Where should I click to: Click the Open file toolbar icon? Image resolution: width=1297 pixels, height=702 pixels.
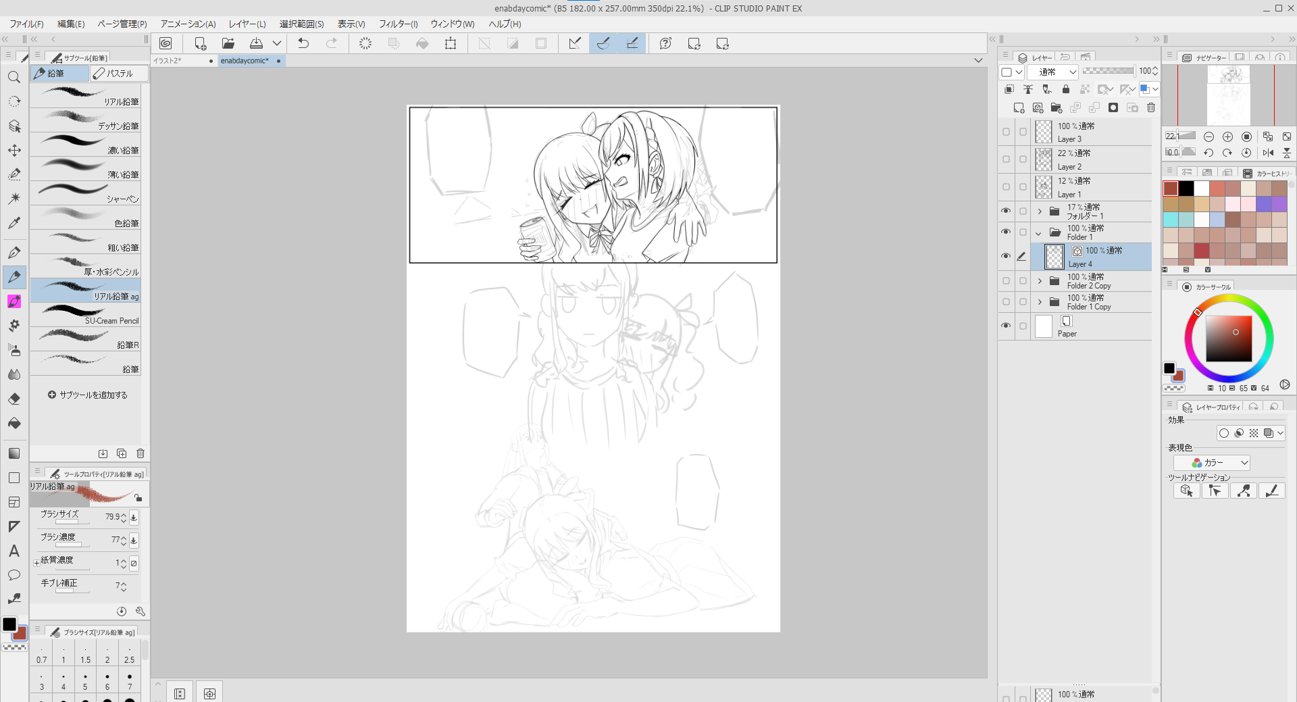pyautogui.click(x=228, y=43)
